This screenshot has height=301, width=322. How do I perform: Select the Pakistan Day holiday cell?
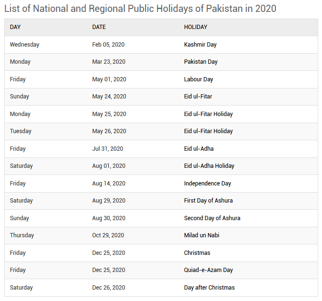[201, 62]
